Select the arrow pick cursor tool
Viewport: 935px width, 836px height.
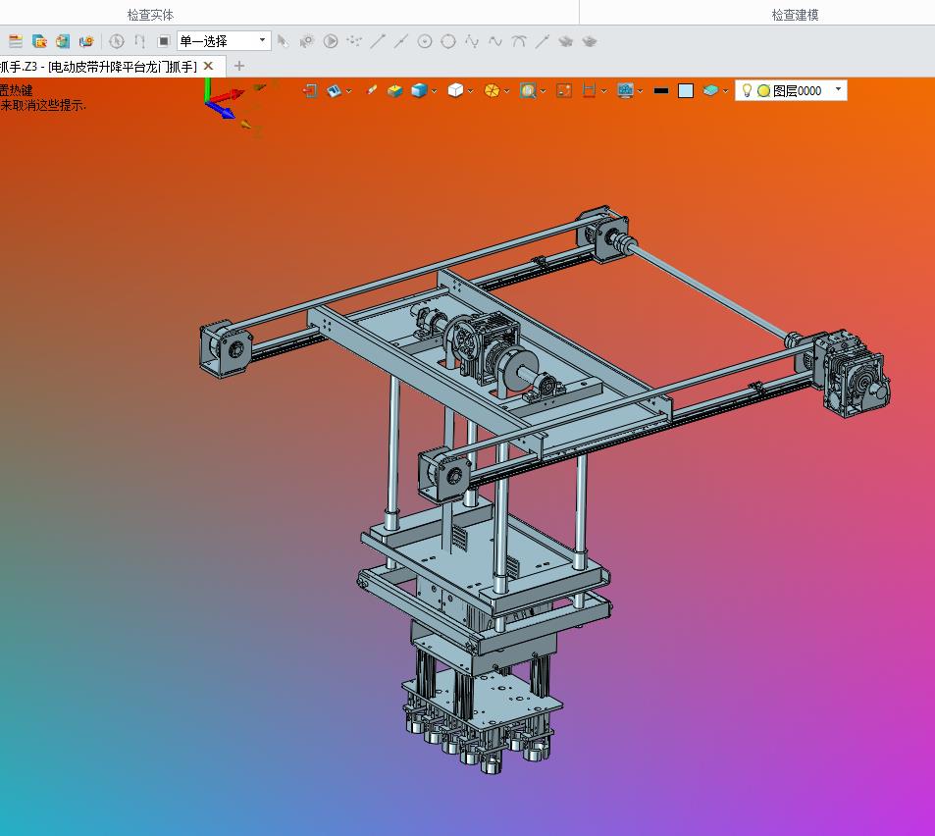284,41
